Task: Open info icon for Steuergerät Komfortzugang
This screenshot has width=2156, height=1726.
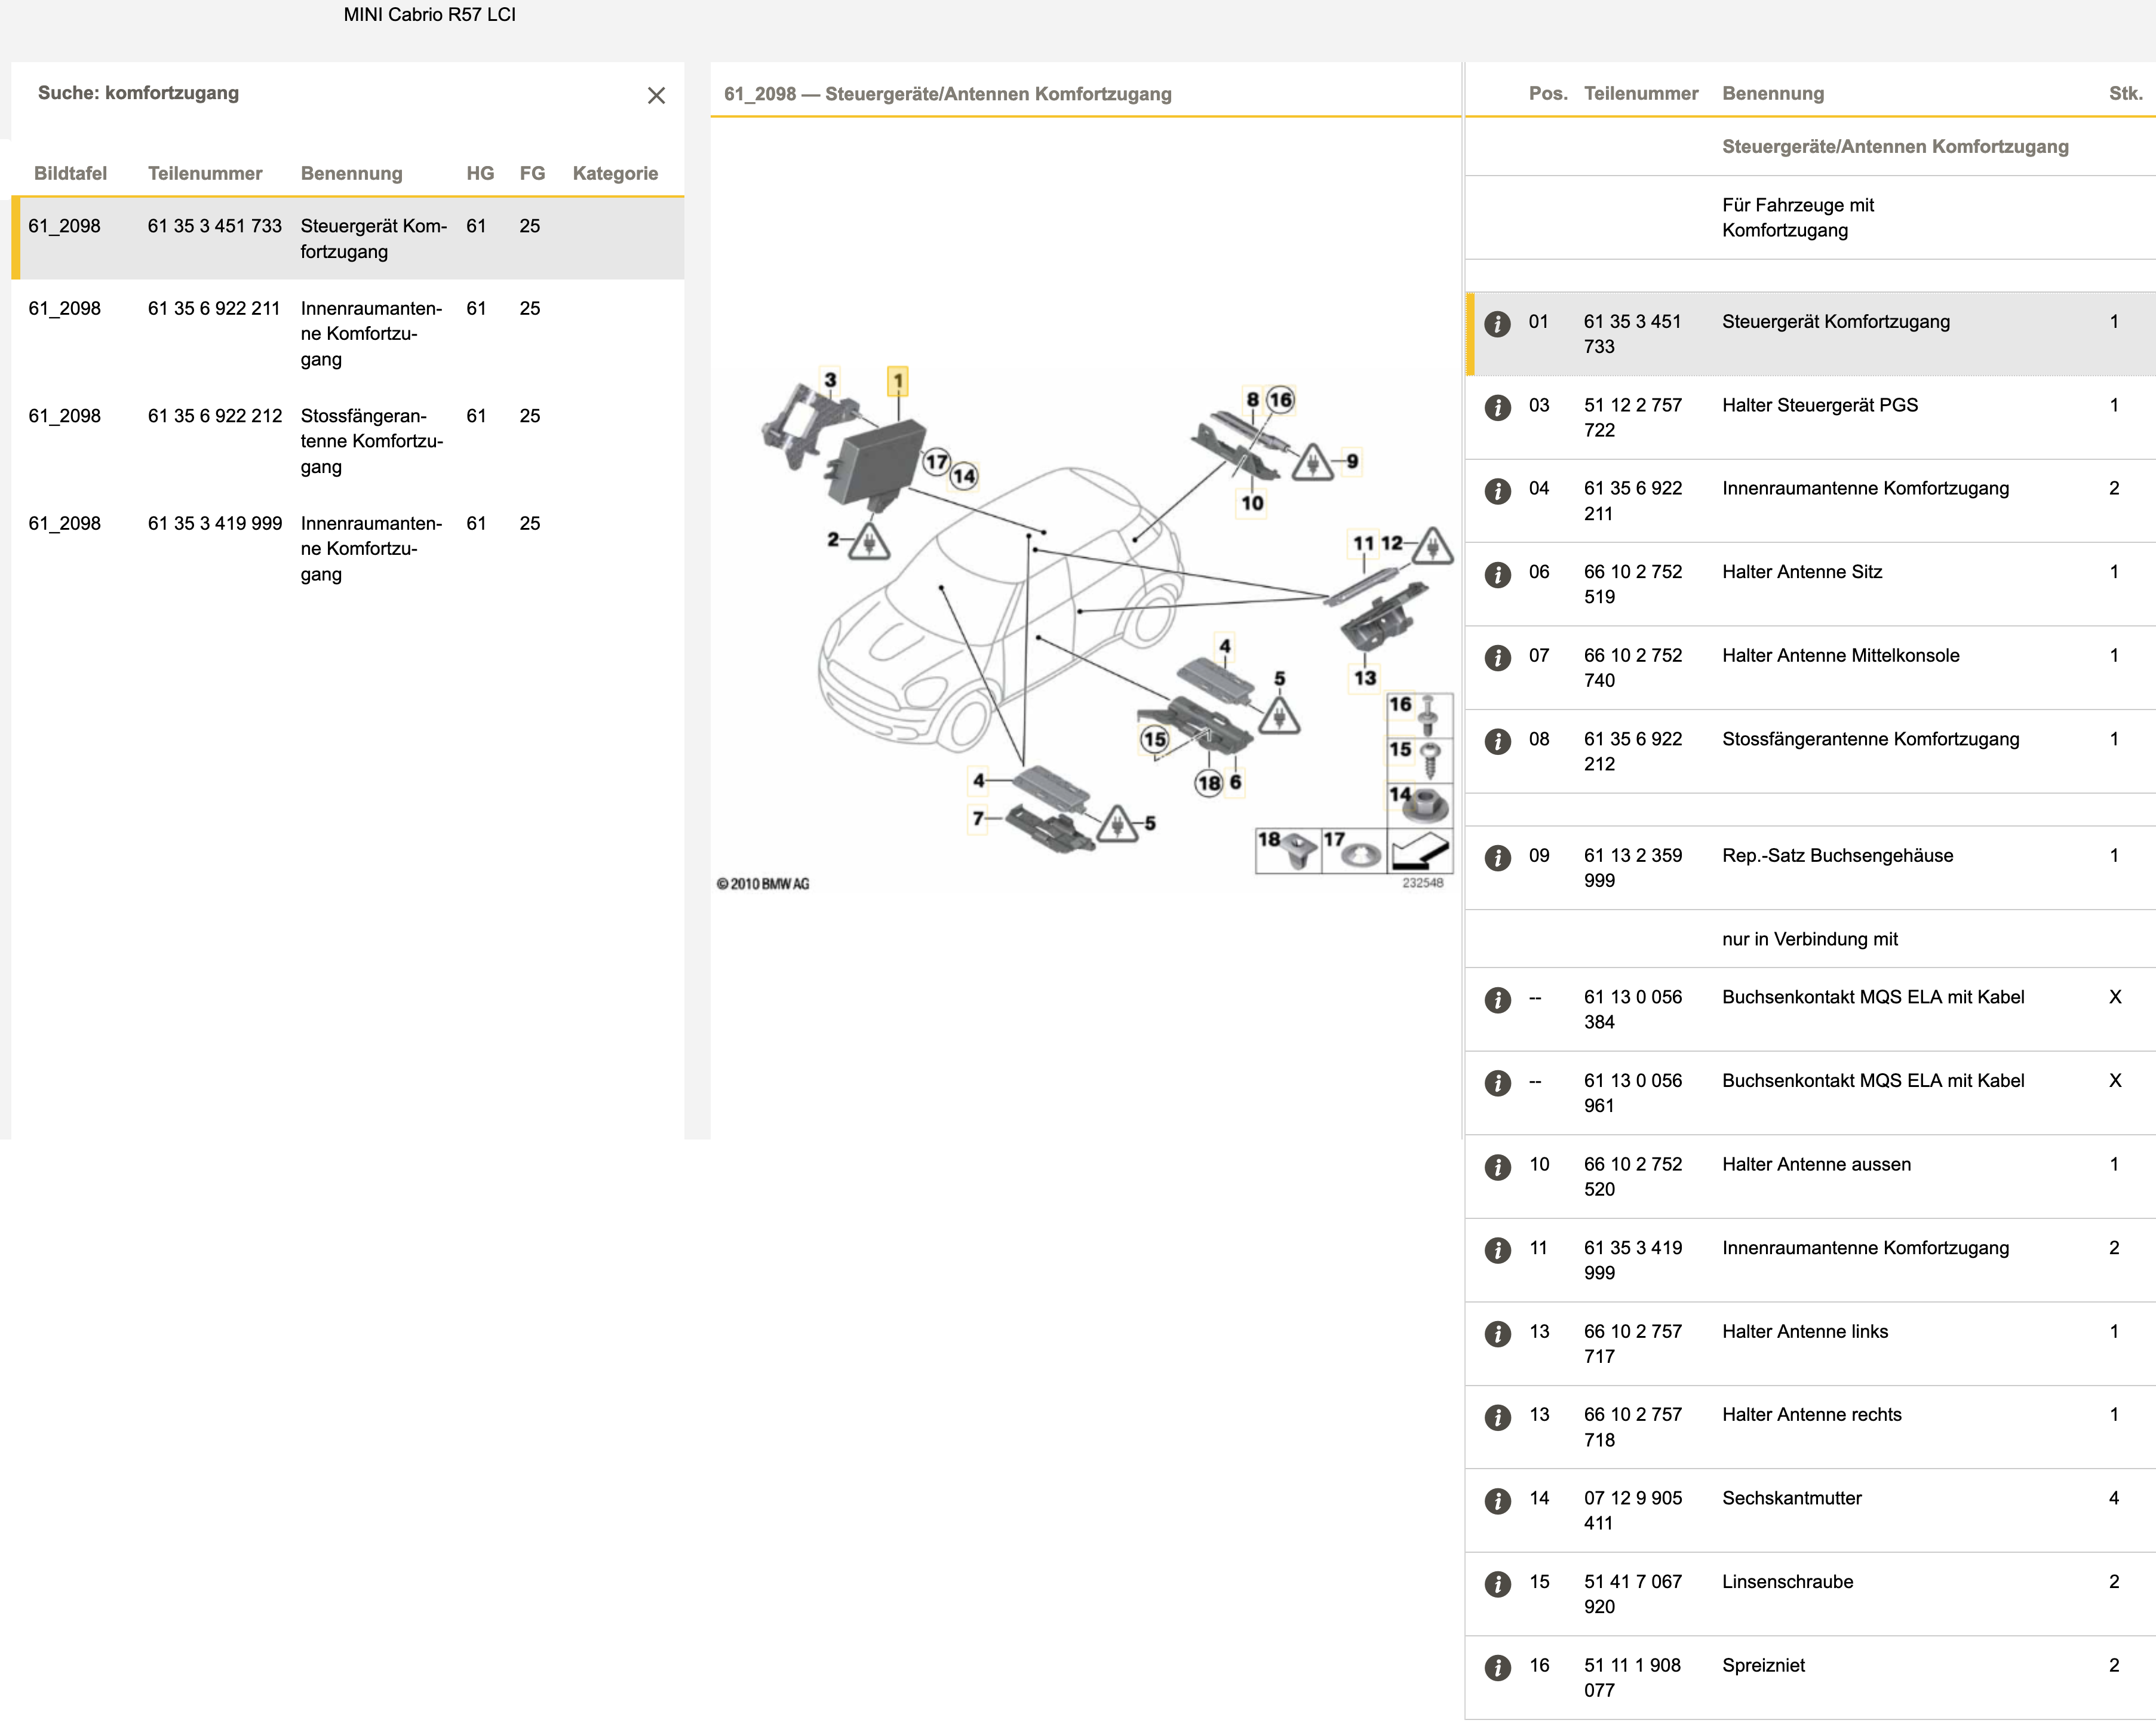Action: click(x=1497, y=324)
